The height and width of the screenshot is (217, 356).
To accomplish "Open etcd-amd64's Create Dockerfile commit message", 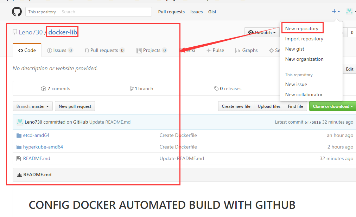I will point(178,135).
